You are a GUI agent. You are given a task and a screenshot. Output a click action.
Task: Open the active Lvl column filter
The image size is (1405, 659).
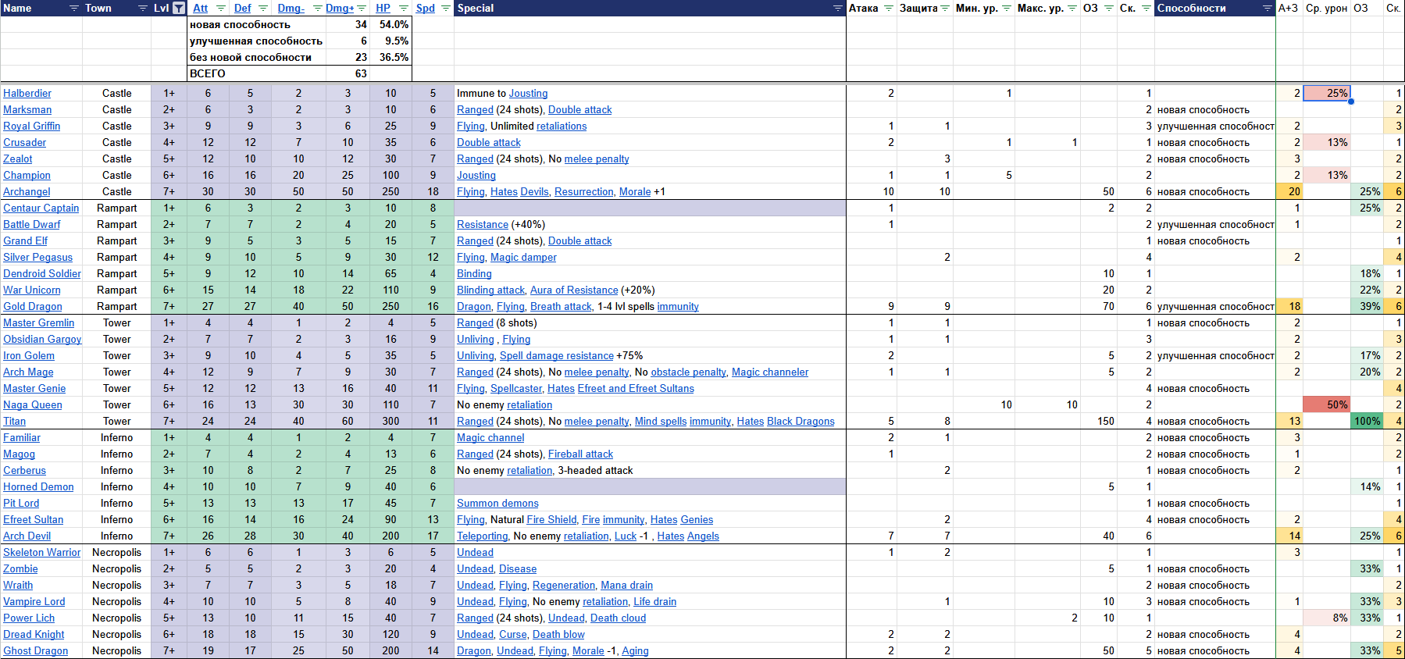point(179,8)
